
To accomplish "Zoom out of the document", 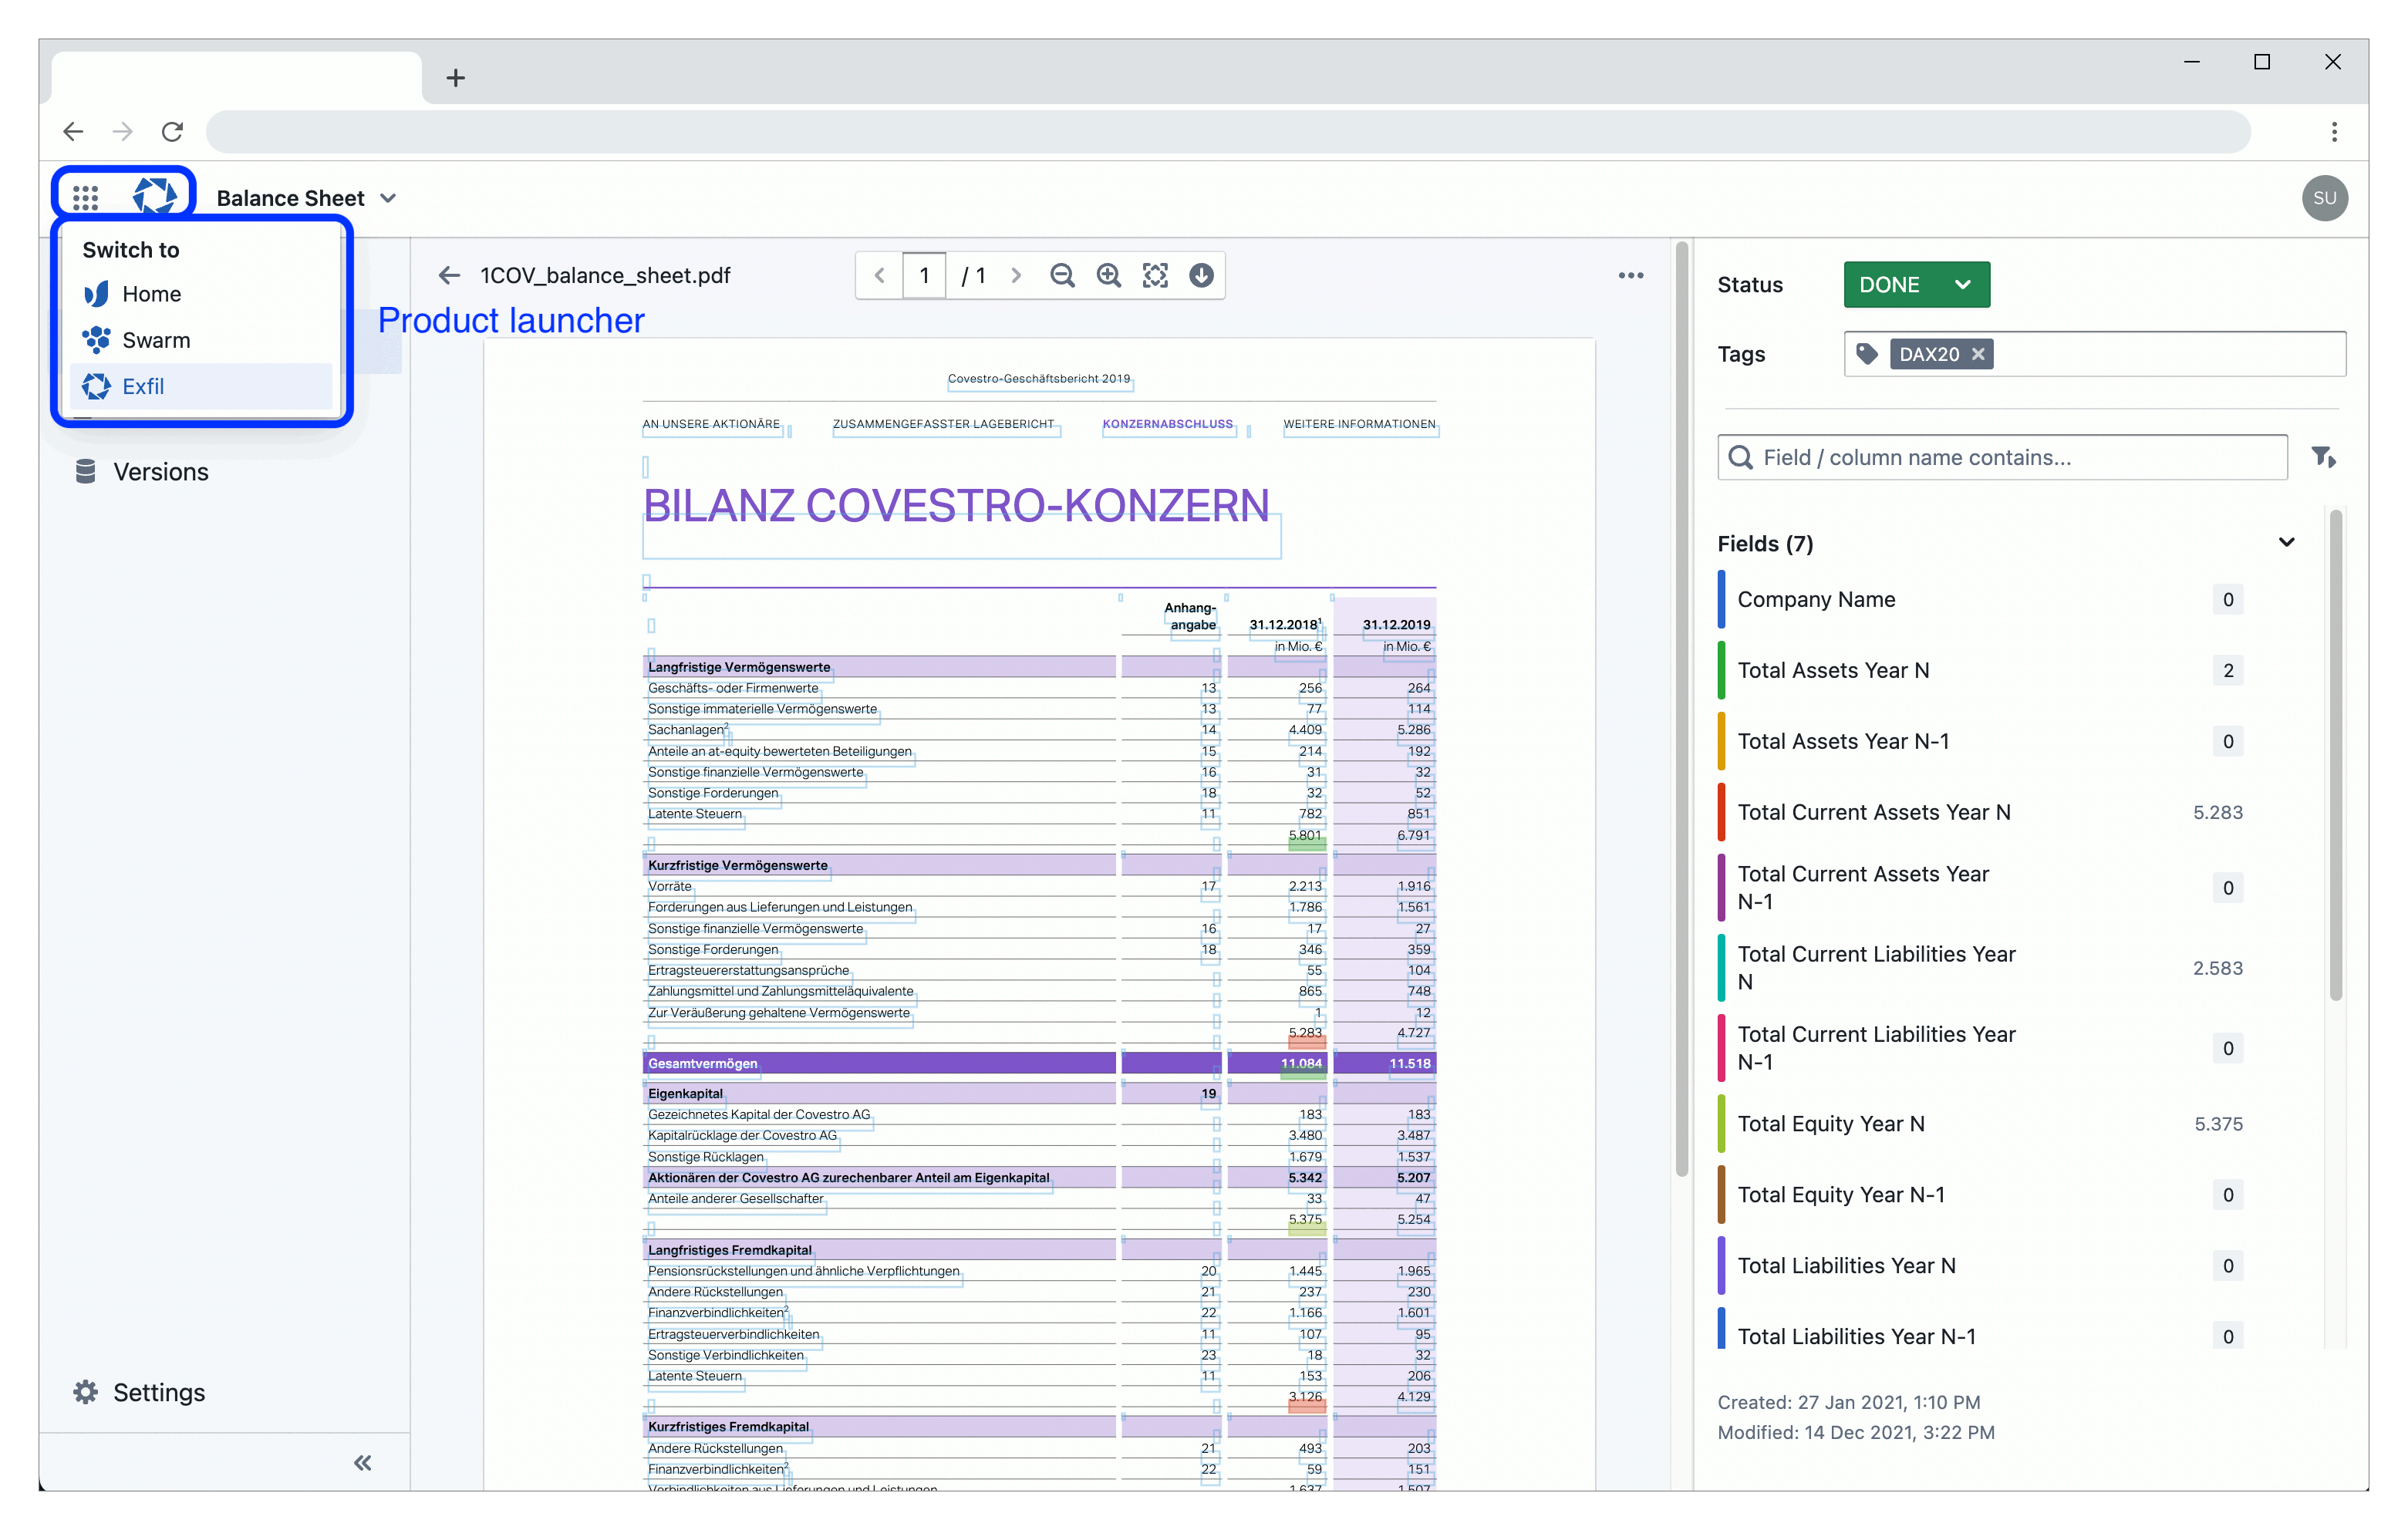I will click(1062, 275).
